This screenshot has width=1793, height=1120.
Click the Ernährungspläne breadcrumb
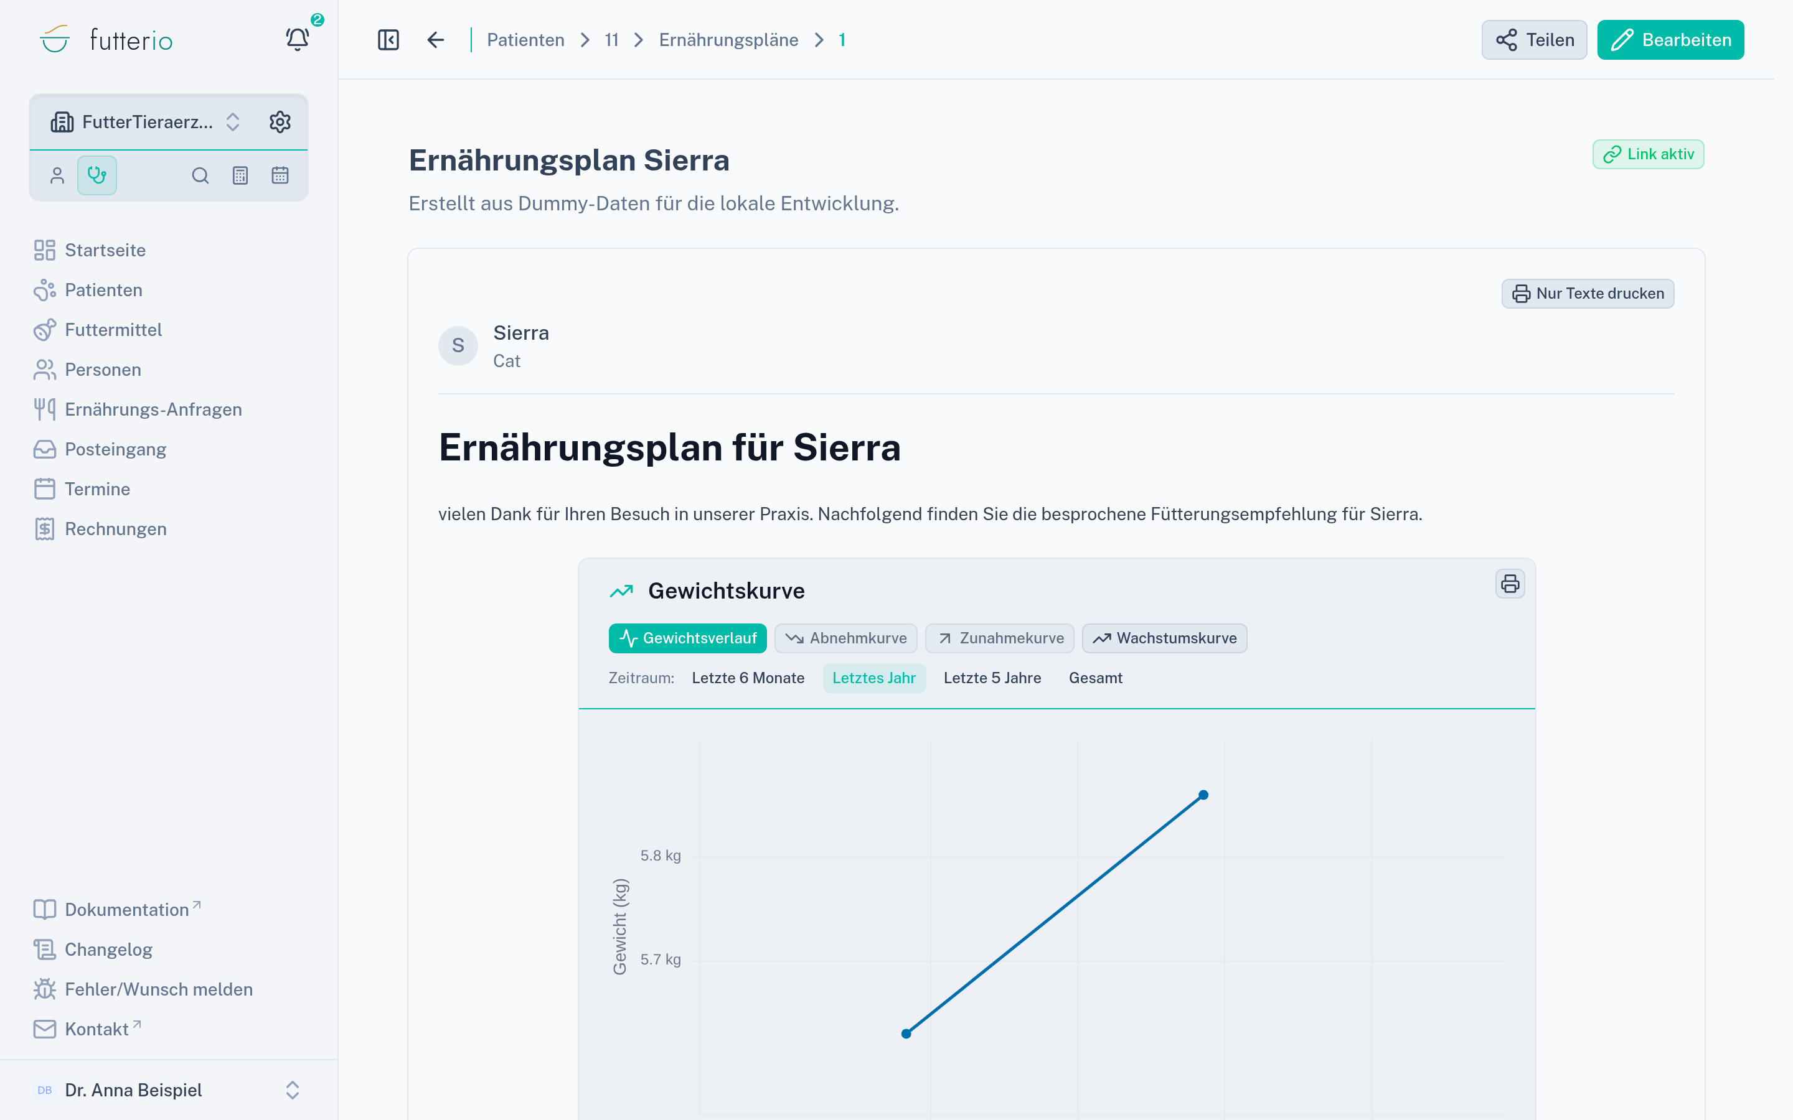728,40
